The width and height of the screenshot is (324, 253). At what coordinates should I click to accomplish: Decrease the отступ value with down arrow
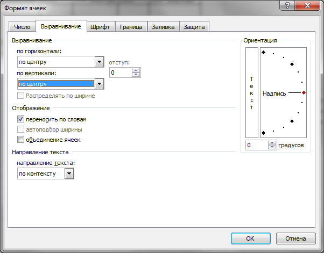point(136,75)
